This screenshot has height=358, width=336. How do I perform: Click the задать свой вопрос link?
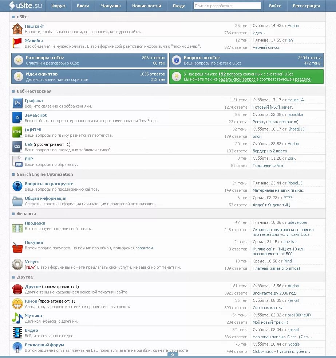point(237,79)
